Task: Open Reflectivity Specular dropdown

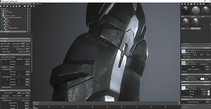Action: coord(207,84)
